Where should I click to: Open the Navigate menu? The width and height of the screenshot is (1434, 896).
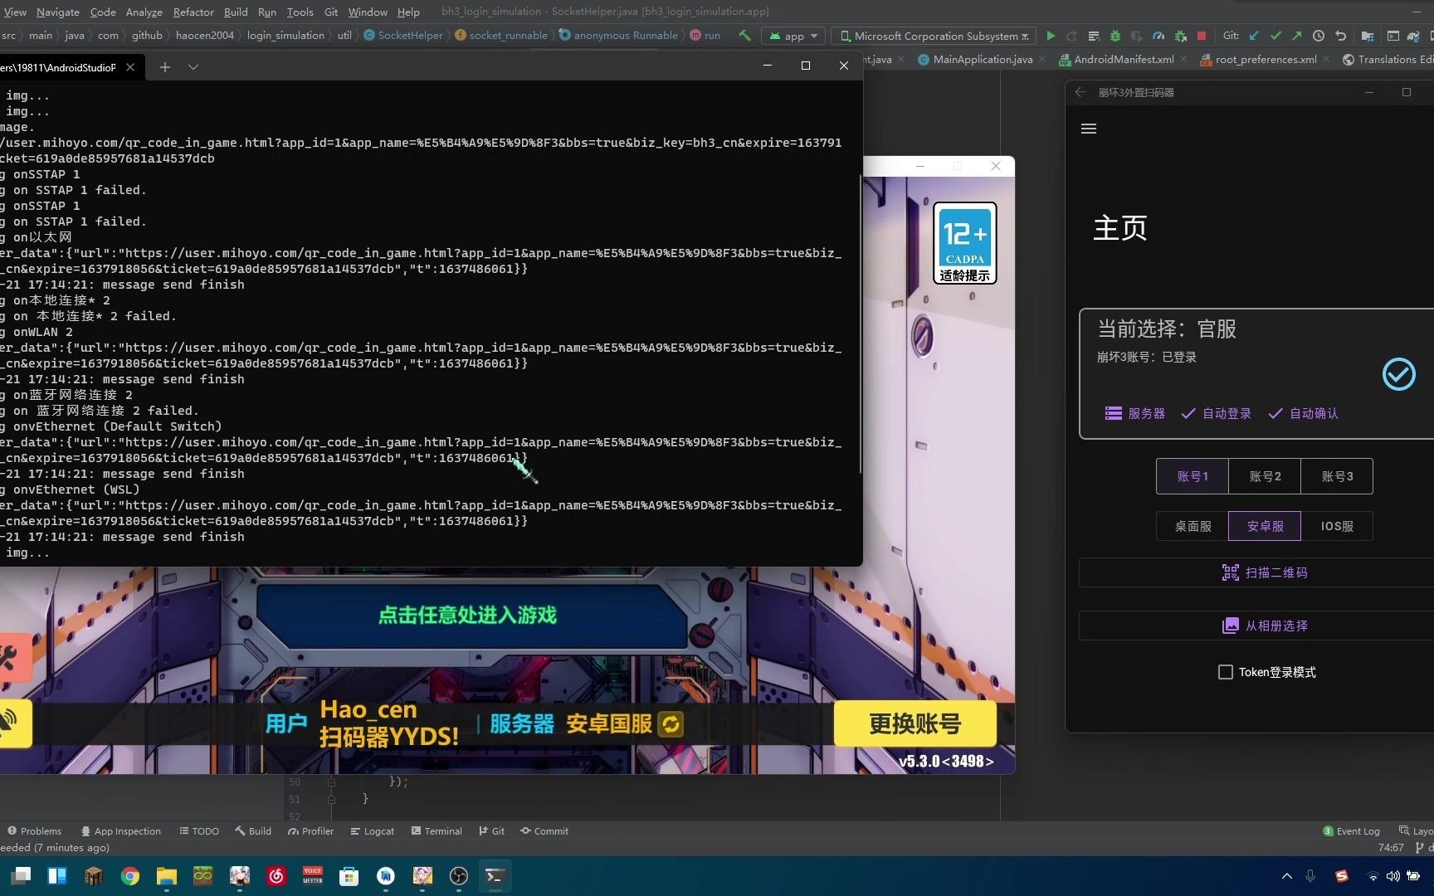58,12
